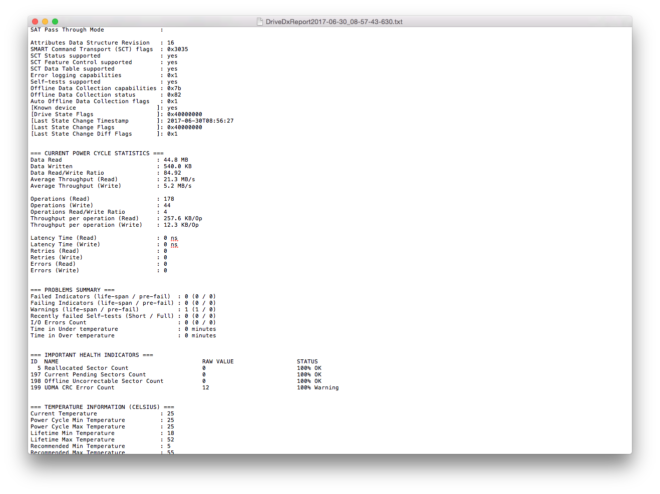Select the "1 (1 / 0)" warnings value
The width and height of the screenshot is (660, 494).
coord(200,310)
